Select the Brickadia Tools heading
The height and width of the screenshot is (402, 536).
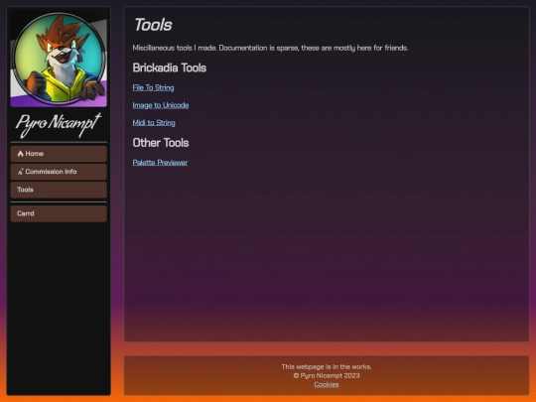(x=170, y=68)
